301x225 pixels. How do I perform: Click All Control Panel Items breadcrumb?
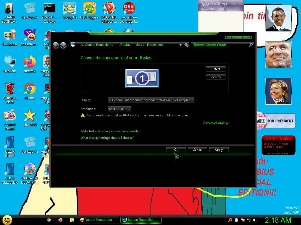97,45
